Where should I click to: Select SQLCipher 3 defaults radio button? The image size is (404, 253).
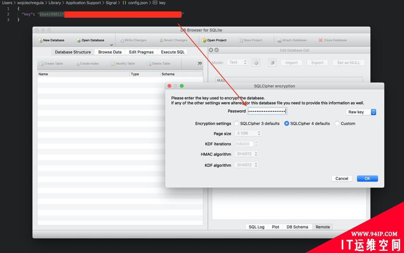236,123
